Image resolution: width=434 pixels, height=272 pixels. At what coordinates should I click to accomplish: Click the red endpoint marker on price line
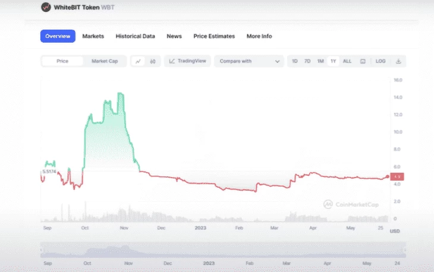click(x=388, y=176)
